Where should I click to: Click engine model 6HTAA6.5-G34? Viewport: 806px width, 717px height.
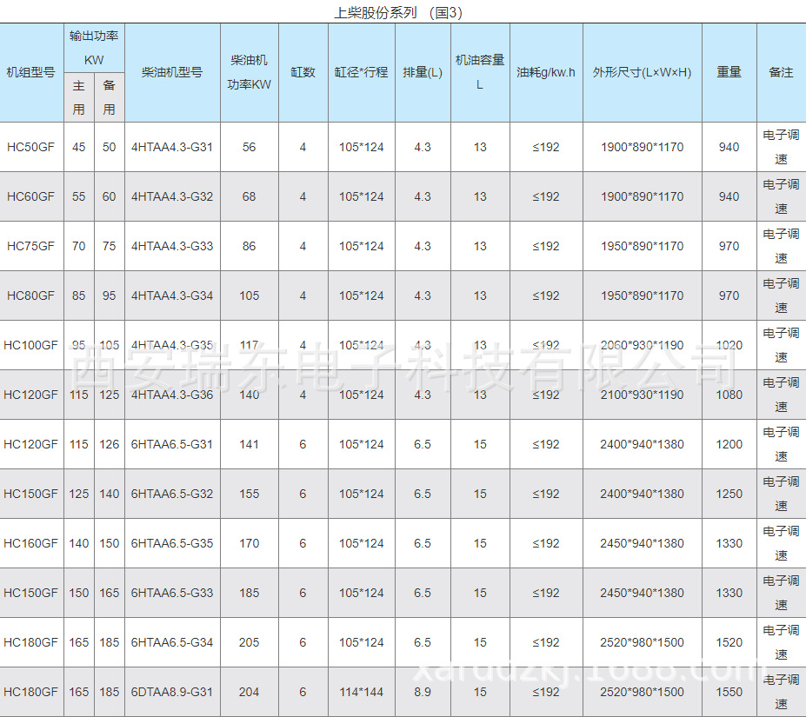click(172, 642)
